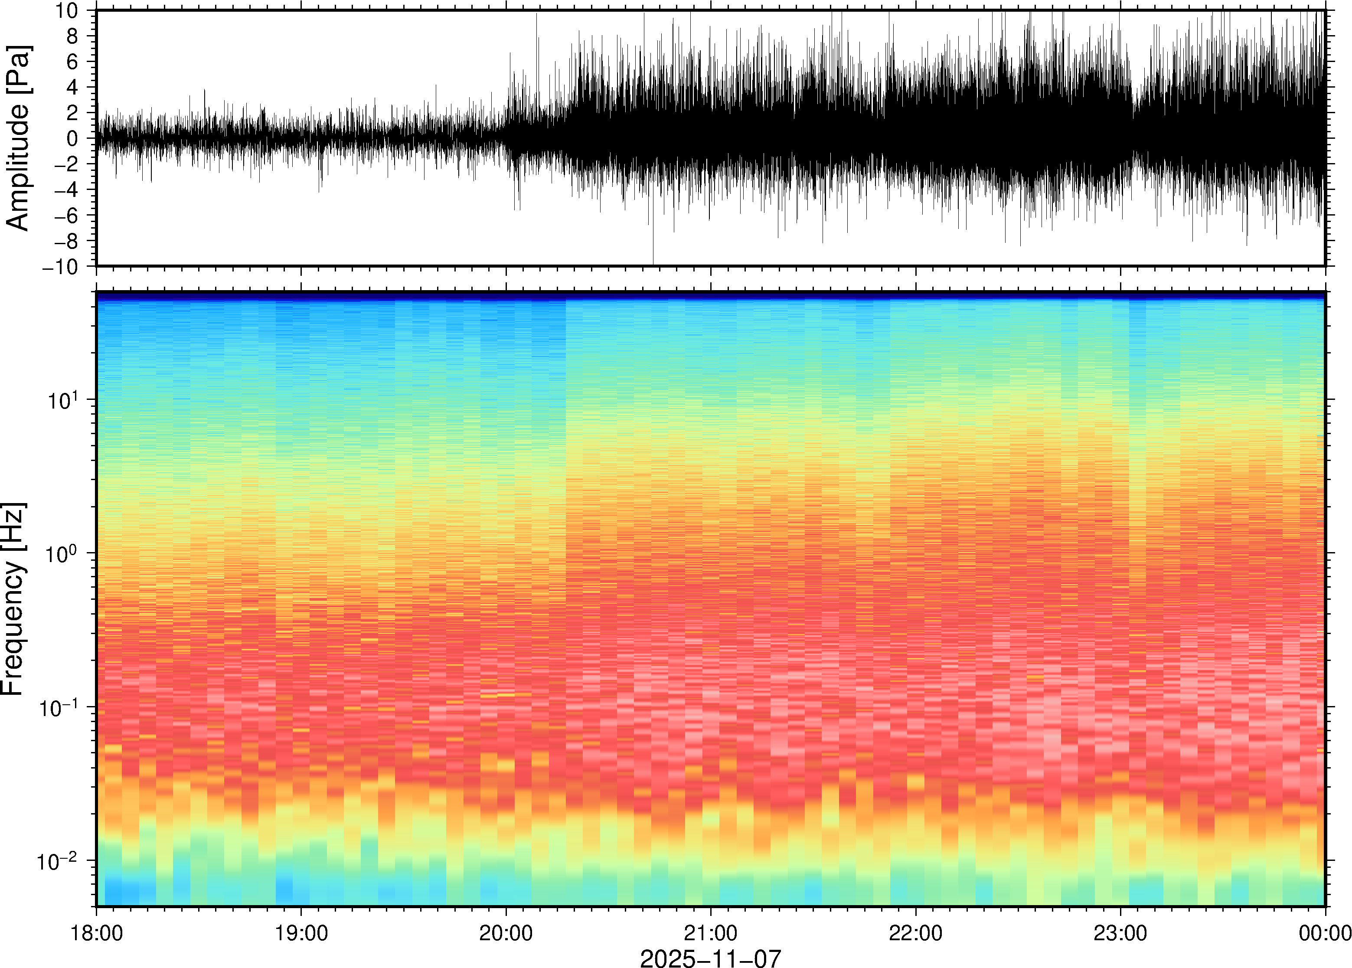
Task: Click the 19:00 time axis label
Action: [x=301, y=933]
